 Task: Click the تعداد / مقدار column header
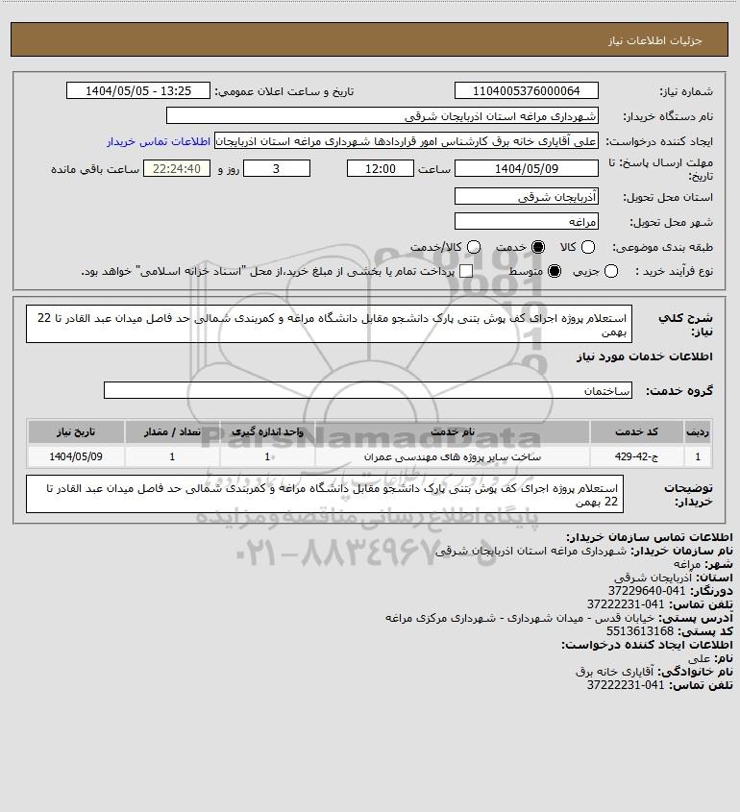click(172, 431)
